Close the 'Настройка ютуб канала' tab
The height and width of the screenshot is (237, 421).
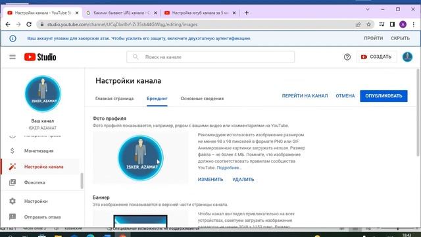click(234, 13)
